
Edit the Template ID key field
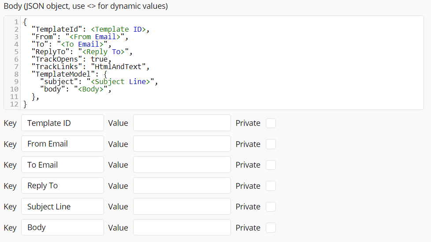pyautogui.click(x=62, y=123)
